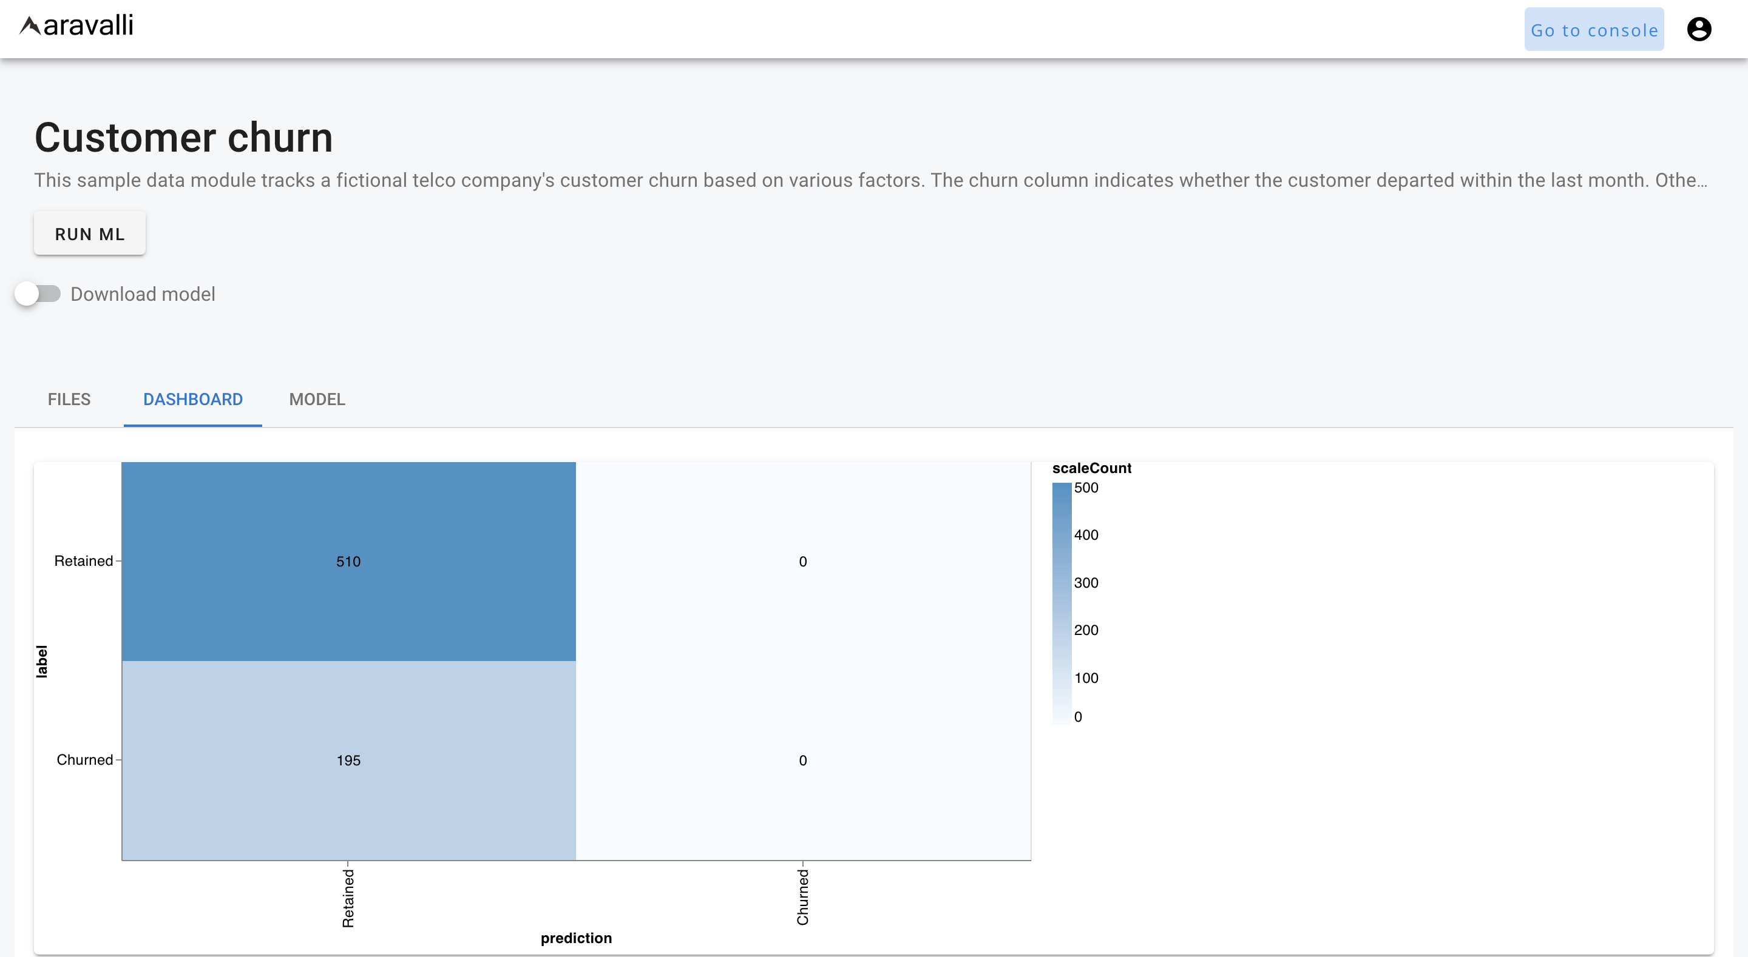The width and height of the screenshot is (1748, 957).
Task: Click the 510 Retained-Retained matrix cell
Action: [x=348, y=561]
